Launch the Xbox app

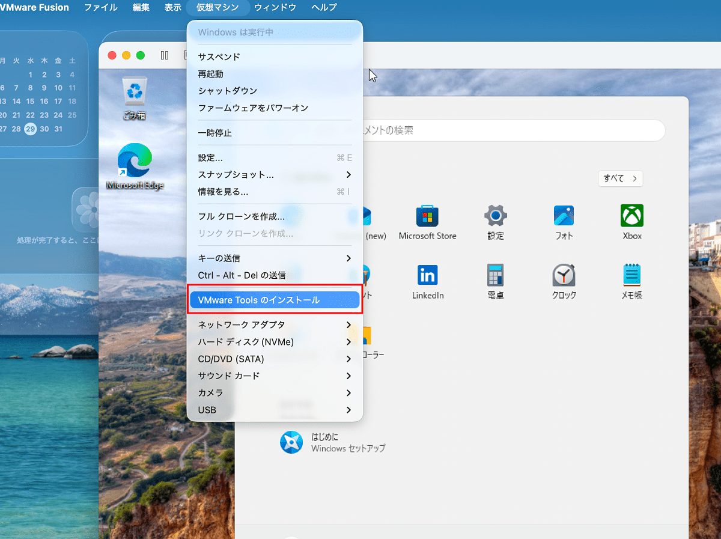(x=632, y=222)
